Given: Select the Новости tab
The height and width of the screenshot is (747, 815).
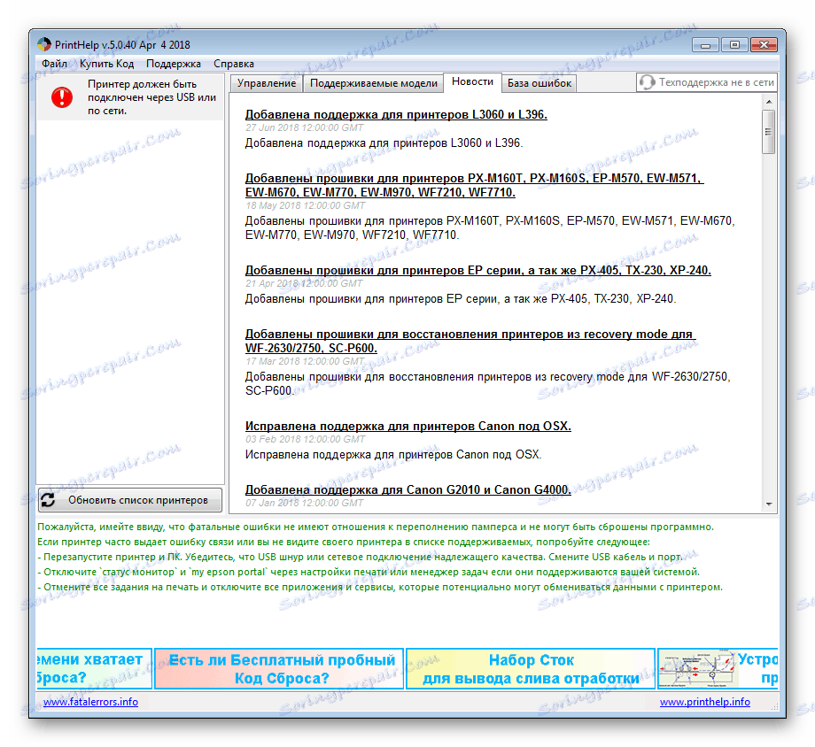Looking at the screenshot, I should click(x=472, y=82).
